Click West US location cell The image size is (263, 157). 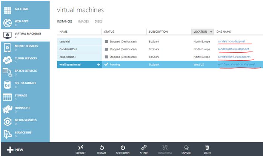point(198,65)
